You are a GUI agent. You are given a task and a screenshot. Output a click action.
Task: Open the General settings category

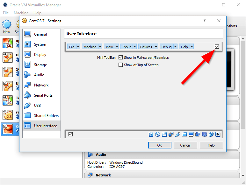point(41,34)
